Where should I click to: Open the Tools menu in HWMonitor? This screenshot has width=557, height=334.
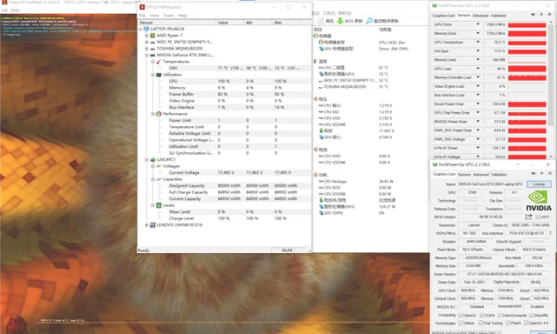169,16
